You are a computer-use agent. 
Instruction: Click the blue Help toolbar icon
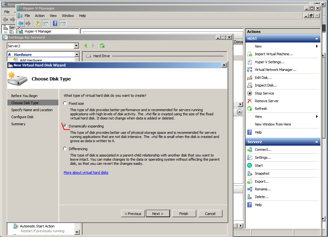coord(55,23)
